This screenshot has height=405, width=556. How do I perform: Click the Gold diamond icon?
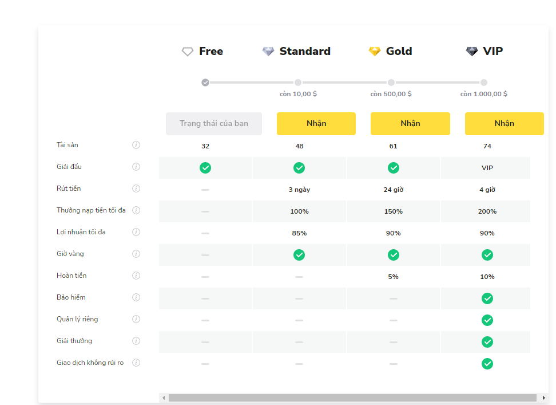tap(375, 52)
